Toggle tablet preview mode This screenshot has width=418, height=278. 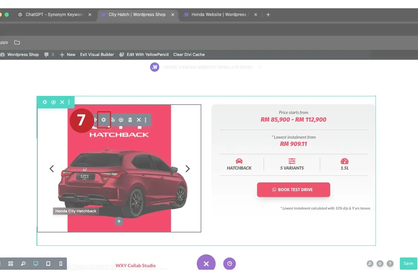coord(48,263)
